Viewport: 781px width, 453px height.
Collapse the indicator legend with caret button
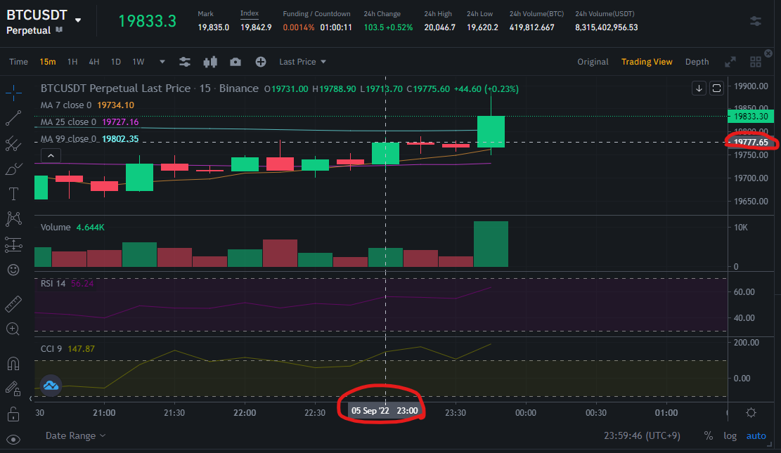pos(51,155)
